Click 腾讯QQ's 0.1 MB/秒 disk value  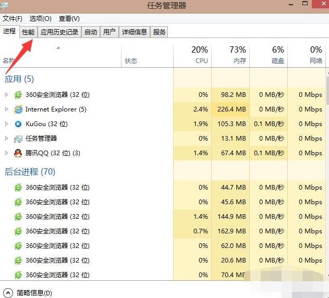coord(269,153)
